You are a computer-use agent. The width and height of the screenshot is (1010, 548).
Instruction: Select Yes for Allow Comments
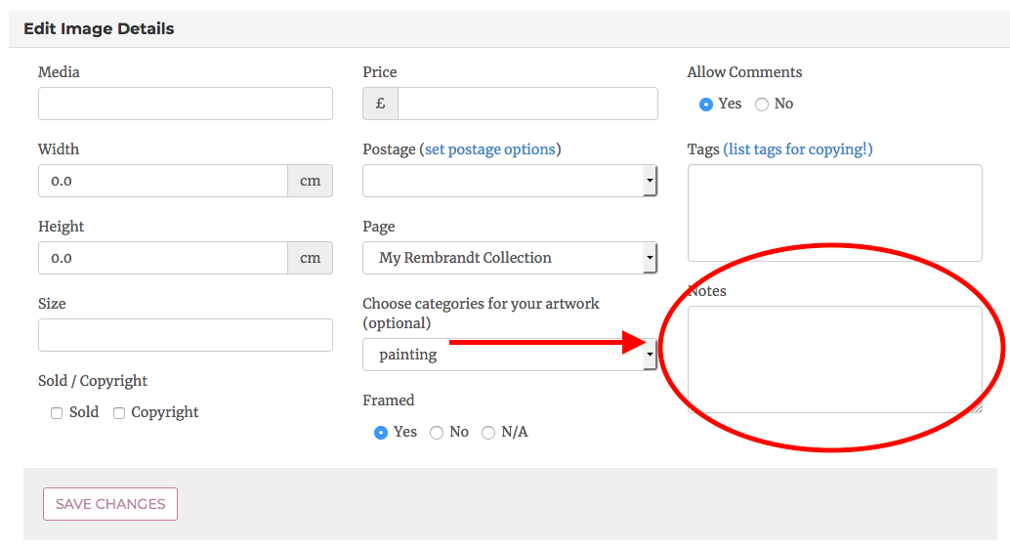[x=706, y=105]
